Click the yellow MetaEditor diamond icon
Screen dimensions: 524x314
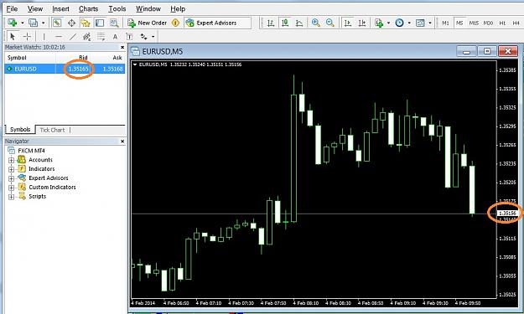[175, 23]
